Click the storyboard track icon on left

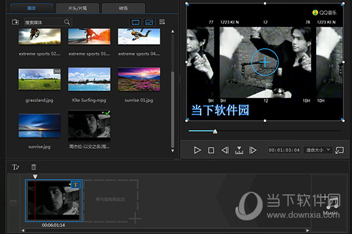point(14,203)
